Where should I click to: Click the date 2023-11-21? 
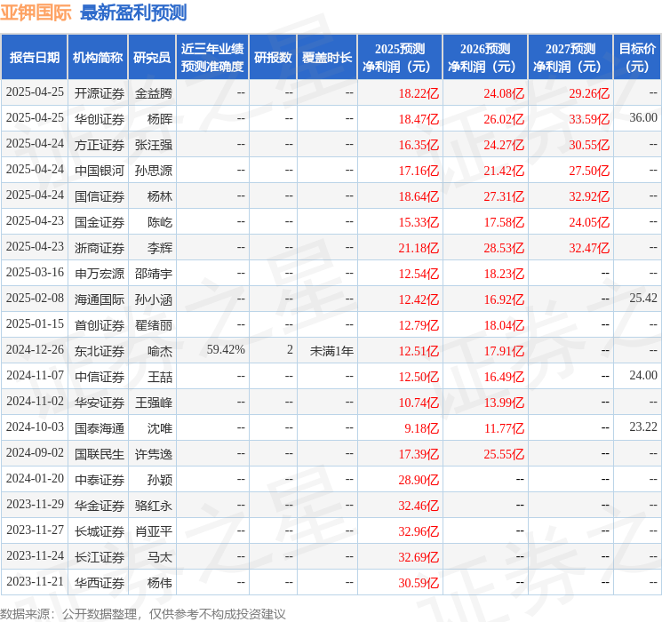pyautogui.click(x=35, y=581)
